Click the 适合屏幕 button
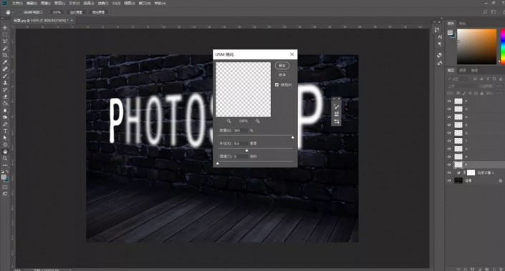The width and height of the screenshot is (505, 271). tap(76, 12)
